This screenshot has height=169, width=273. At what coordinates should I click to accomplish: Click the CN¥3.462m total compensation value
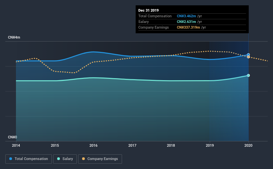pos(187,16)
